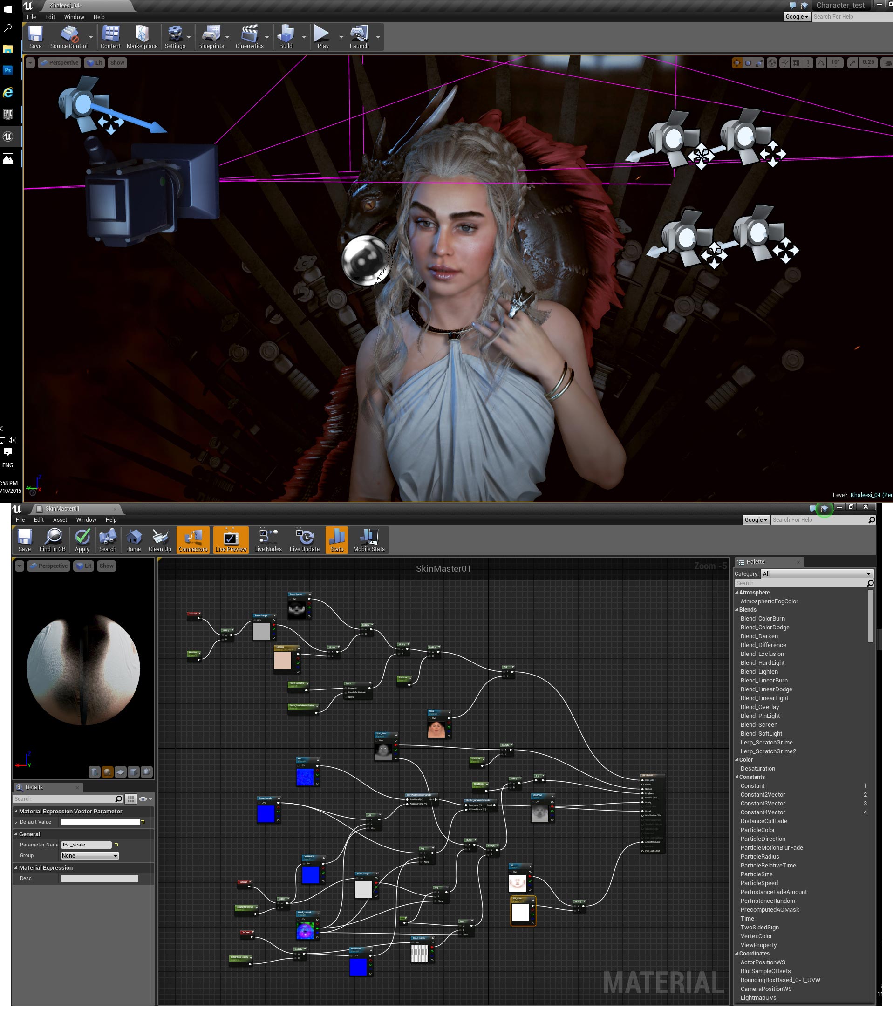Open the material editor Help menu
Screen dimensions: 893x1010
(x=111, y=520)
